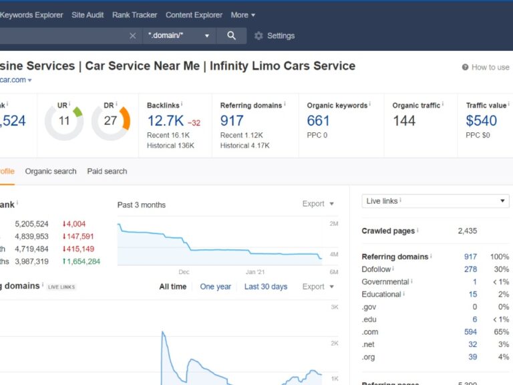Click .edu domains count 6
Screen dimensions: 513x385
(x=474, y=319)
